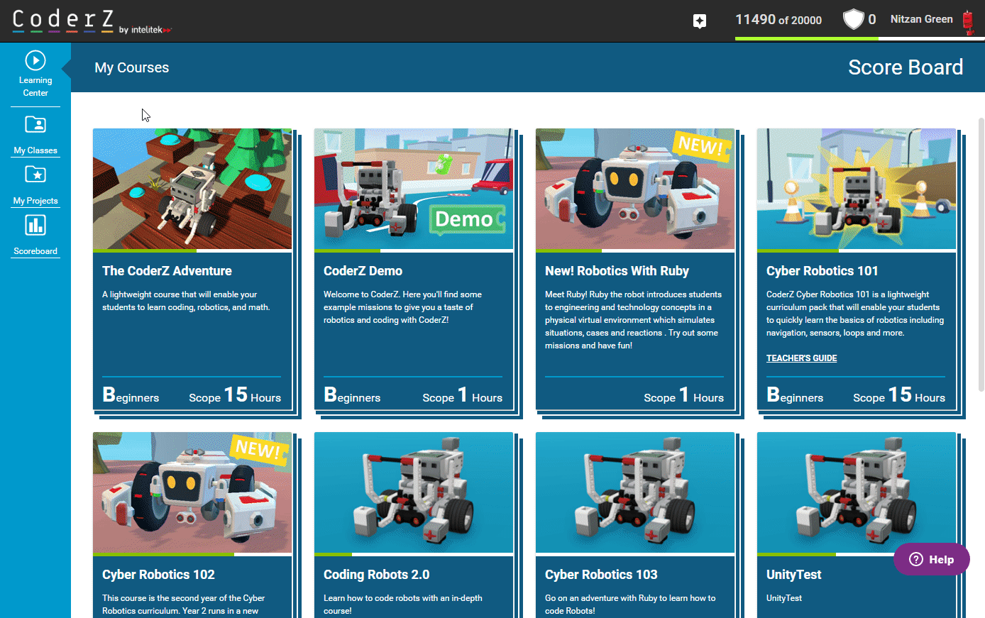The width and height of the screenshot is (985, 618).
Task: Open the Scoreboard chart icon
Action: (35, 226)
